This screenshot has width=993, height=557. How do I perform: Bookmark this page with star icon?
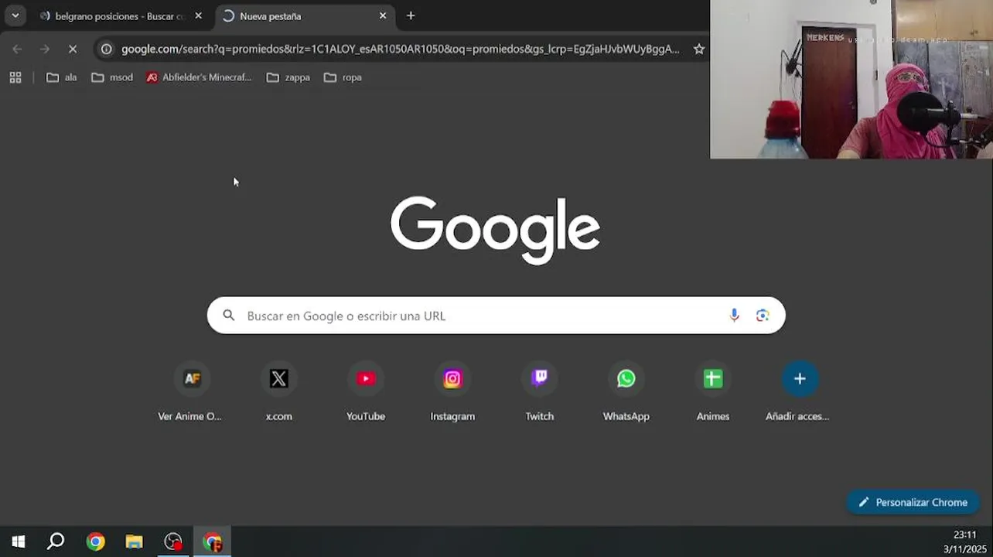(x=699, y=49)
